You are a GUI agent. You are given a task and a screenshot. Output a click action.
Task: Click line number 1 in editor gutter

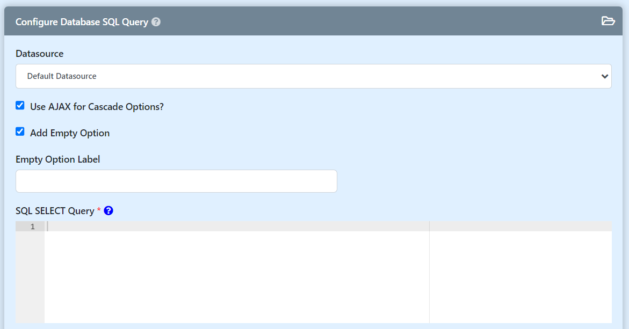[x=32, y=226]
